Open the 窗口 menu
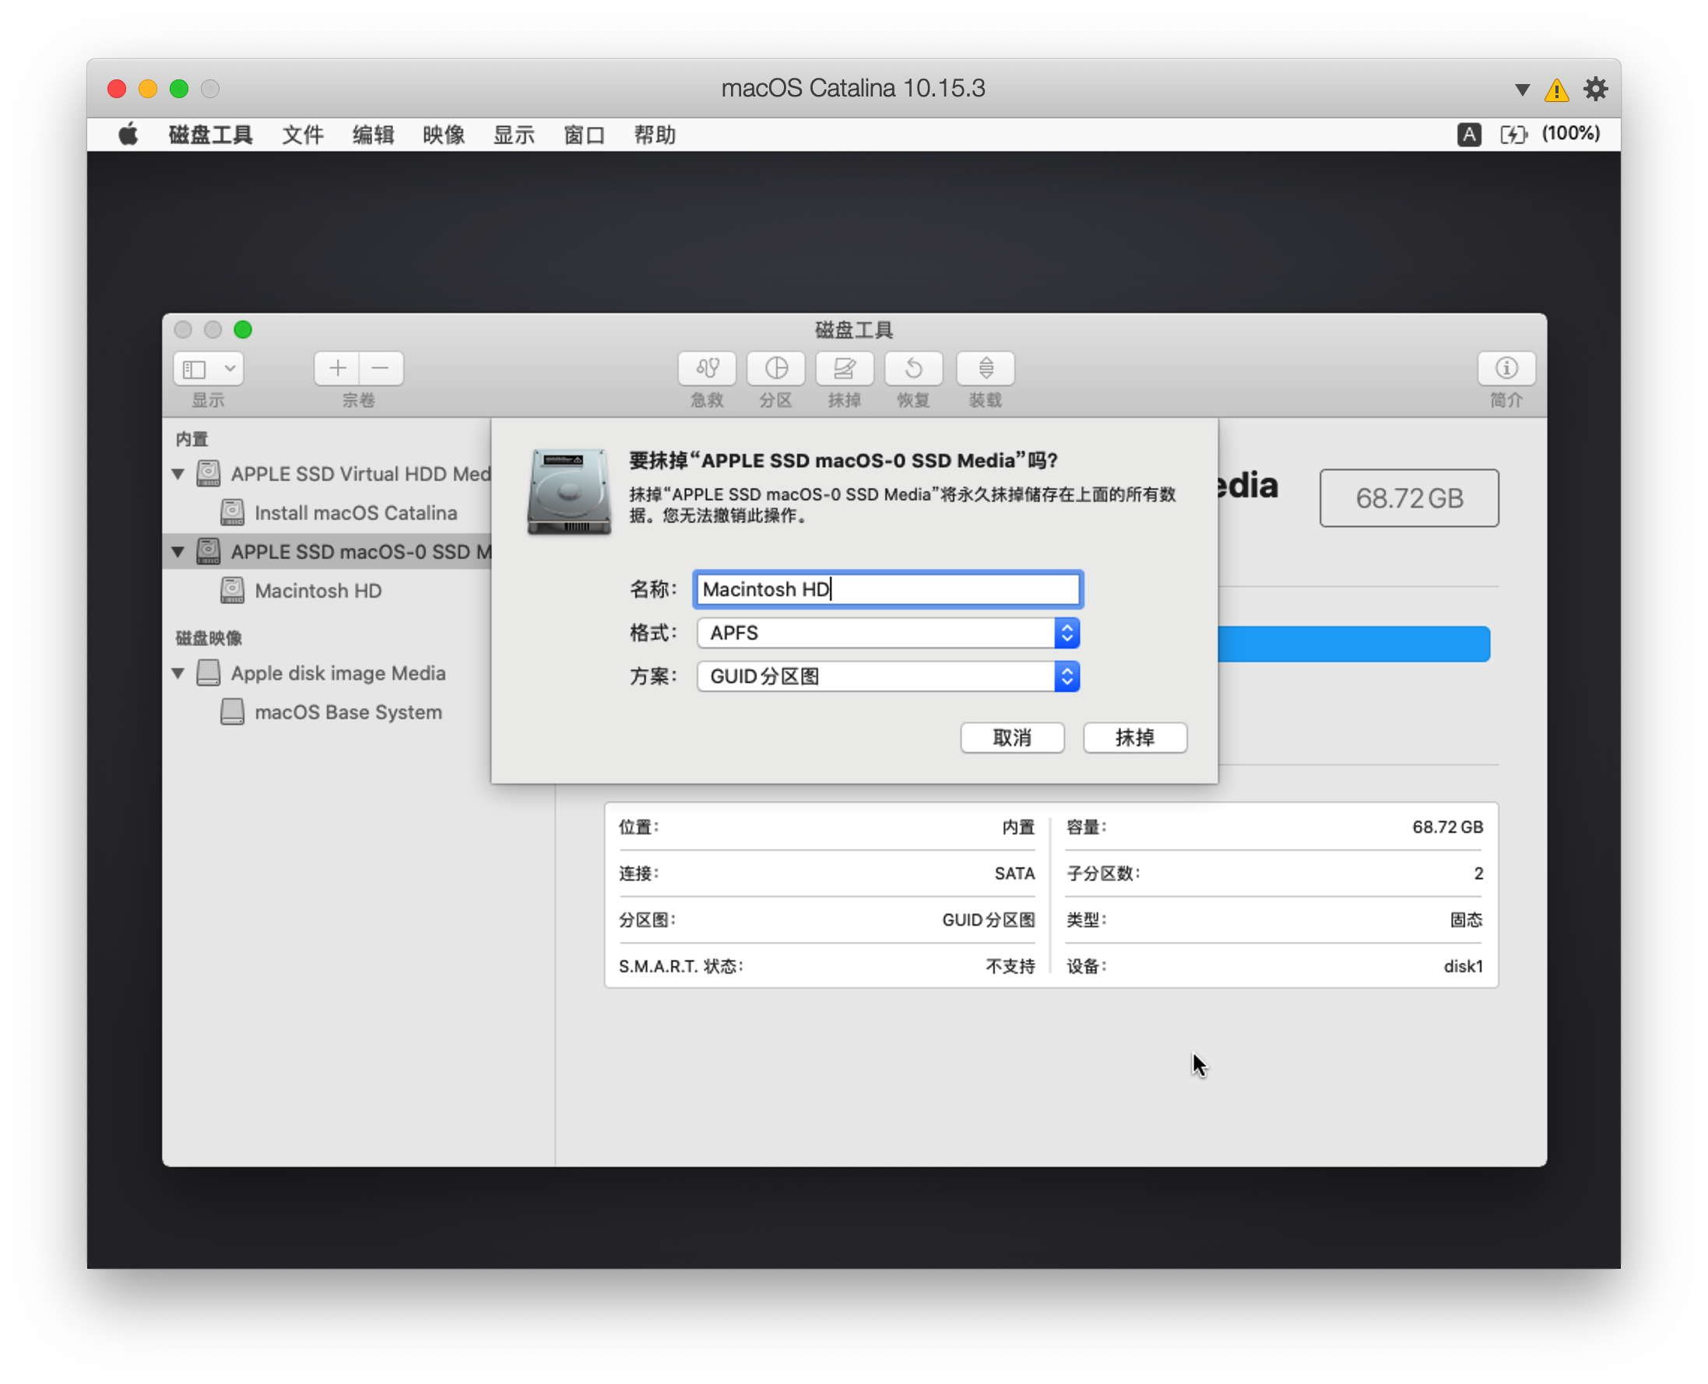This screenshot has width=1708, height=1384. click(x=585, y=134)
